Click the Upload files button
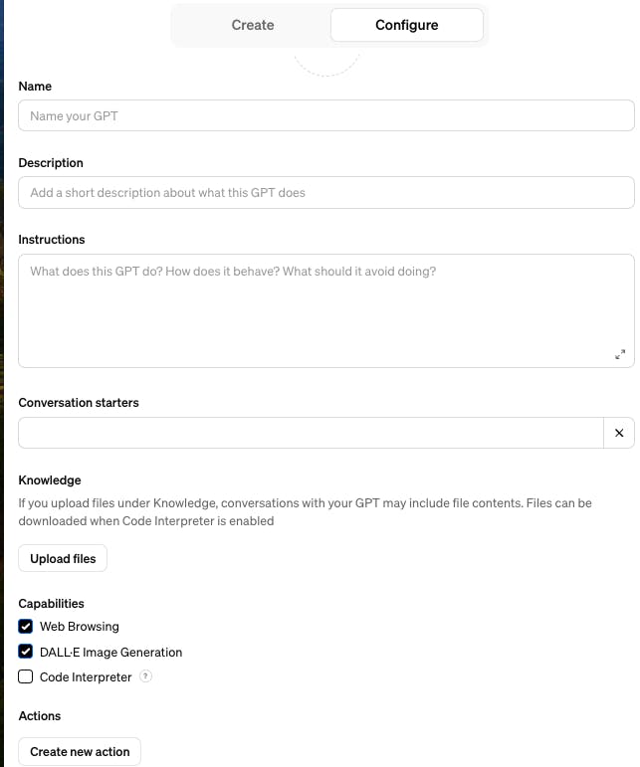640x767 pixels. coord(63,559)
